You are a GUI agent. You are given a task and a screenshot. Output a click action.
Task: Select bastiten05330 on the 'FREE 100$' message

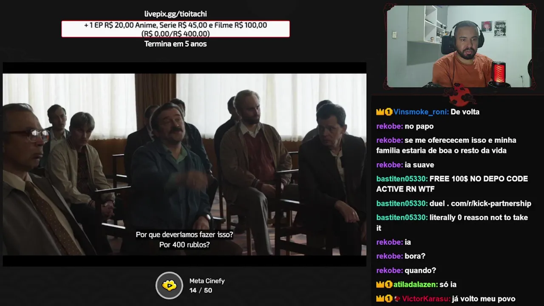[x=402, y=179]
